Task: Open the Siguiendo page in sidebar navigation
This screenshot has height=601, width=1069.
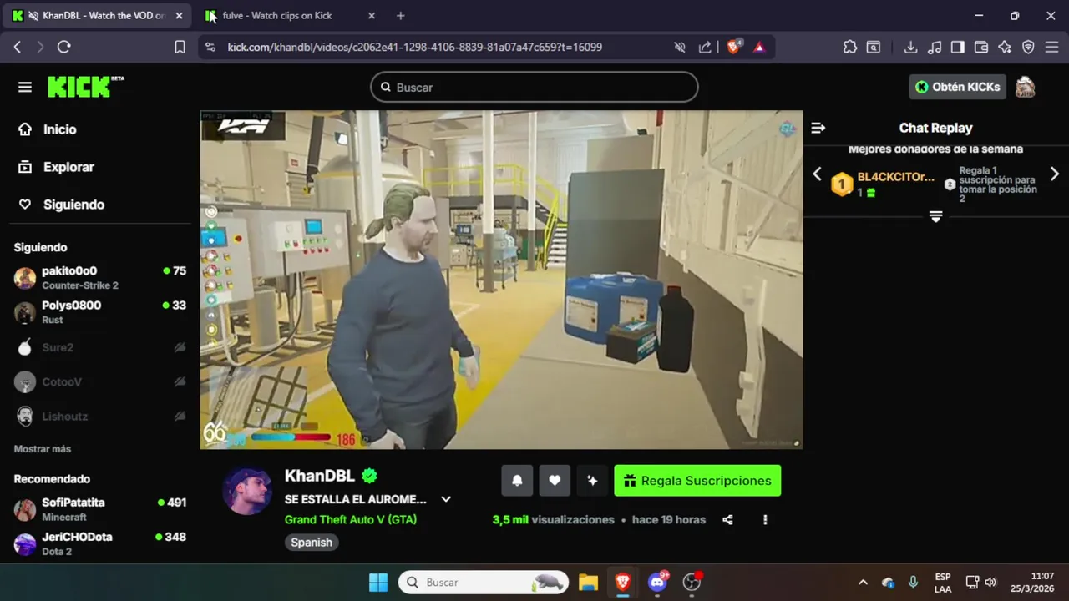Action: point(61,205)
